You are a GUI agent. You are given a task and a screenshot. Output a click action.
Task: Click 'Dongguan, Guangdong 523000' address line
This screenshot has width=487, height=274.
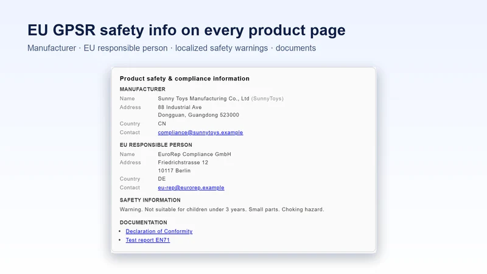point(198,115)
